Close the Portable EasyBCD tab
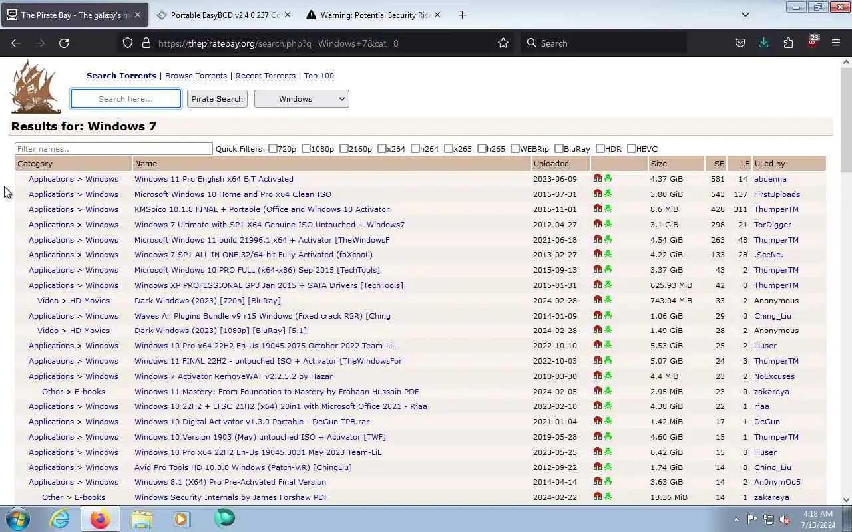This screenshot has width=852, height=532. click(288, 15)
